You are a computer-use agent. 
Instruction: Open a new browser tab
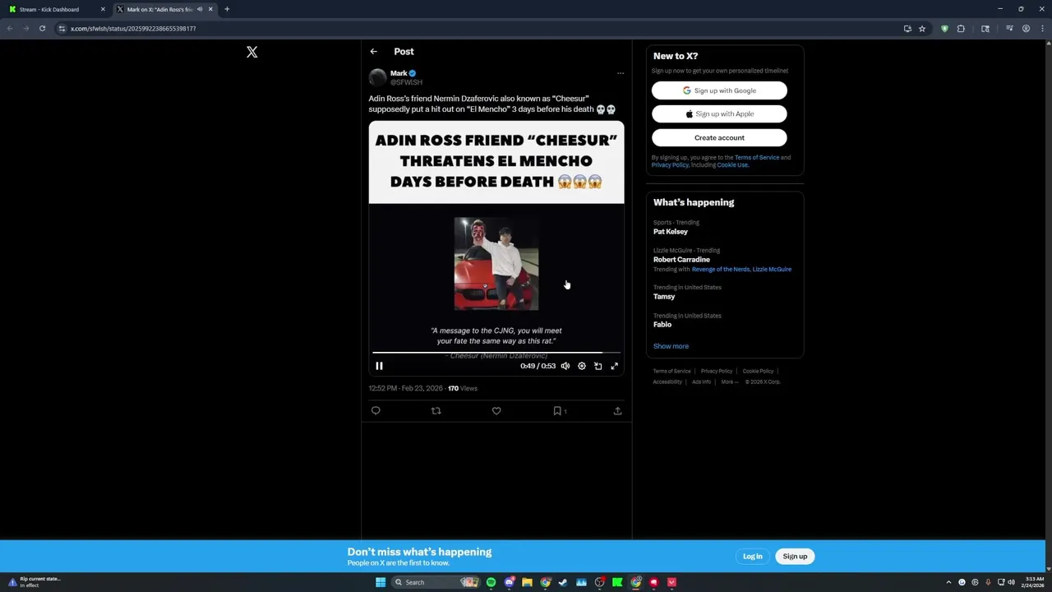[x=227, y=9]
